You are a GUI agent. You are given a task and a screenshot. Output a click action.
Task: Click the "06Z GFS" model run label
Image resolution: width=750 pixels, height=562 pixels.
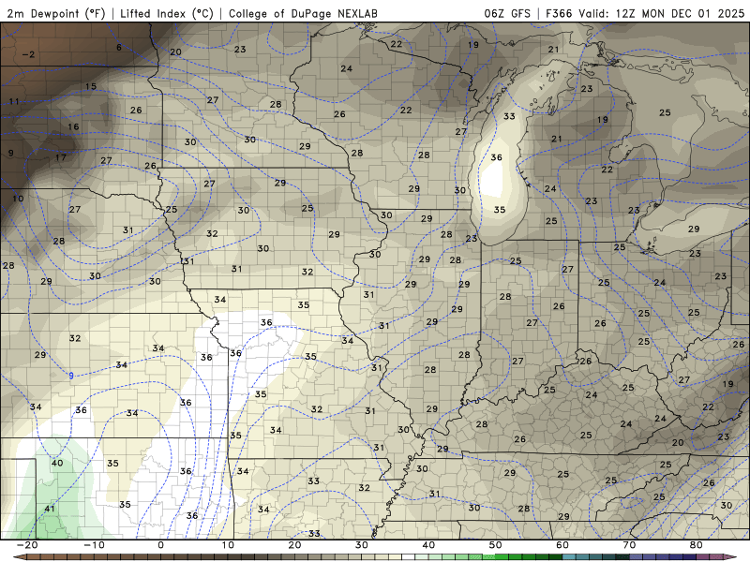pos(507,13)
